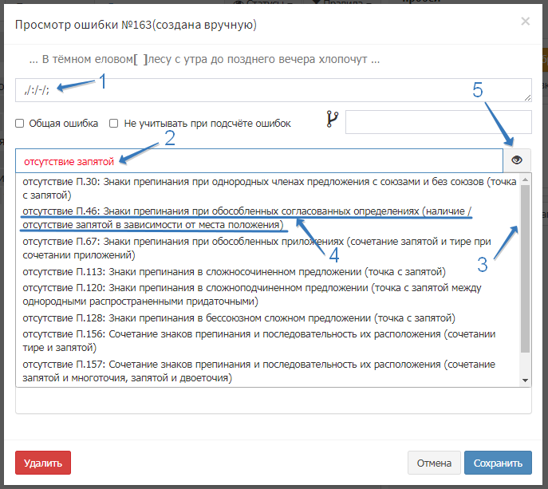Click the branch icon beside the input
This screenshot has height=489, width=548.
point(332,120)
